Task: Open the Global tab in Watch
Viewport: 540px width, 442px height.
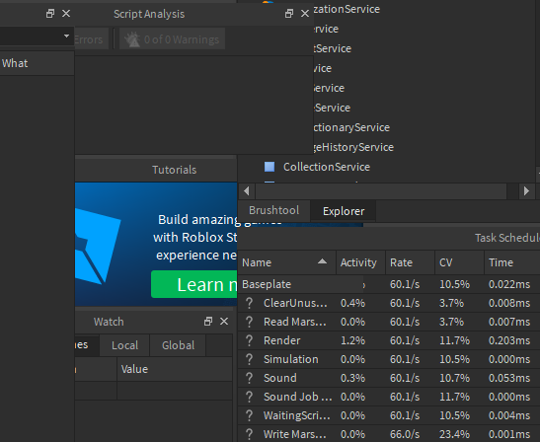Action: (178, 345)
